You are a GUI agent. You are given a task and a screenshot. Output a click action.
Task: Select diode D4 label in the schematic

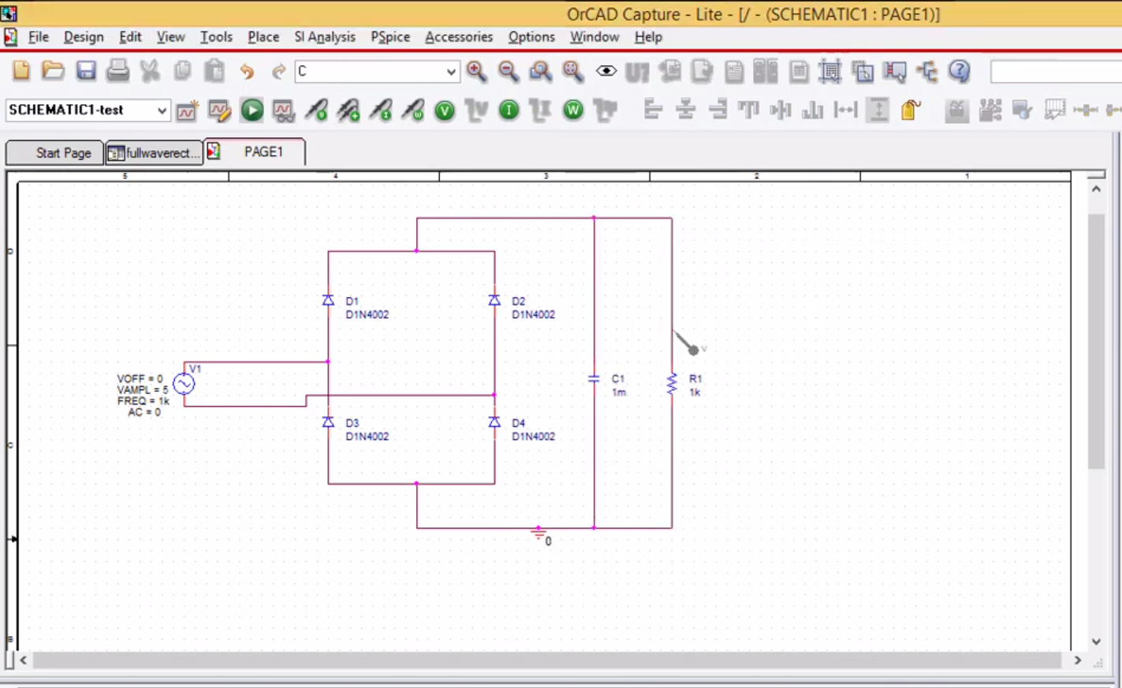tap(518, 423)
